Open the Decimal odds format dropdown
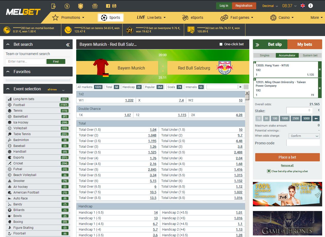The height and width of the screenshot is (237, 325). [270, 6]
